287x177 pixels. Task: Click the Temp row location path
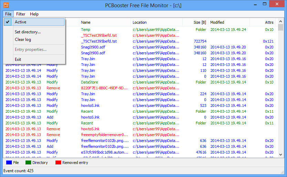pyautogui.click(x=156, y=30)
